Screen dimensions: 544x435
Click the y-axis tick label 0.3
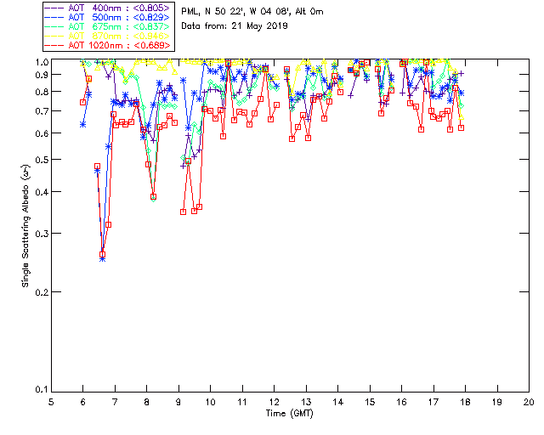pos(42,234)
